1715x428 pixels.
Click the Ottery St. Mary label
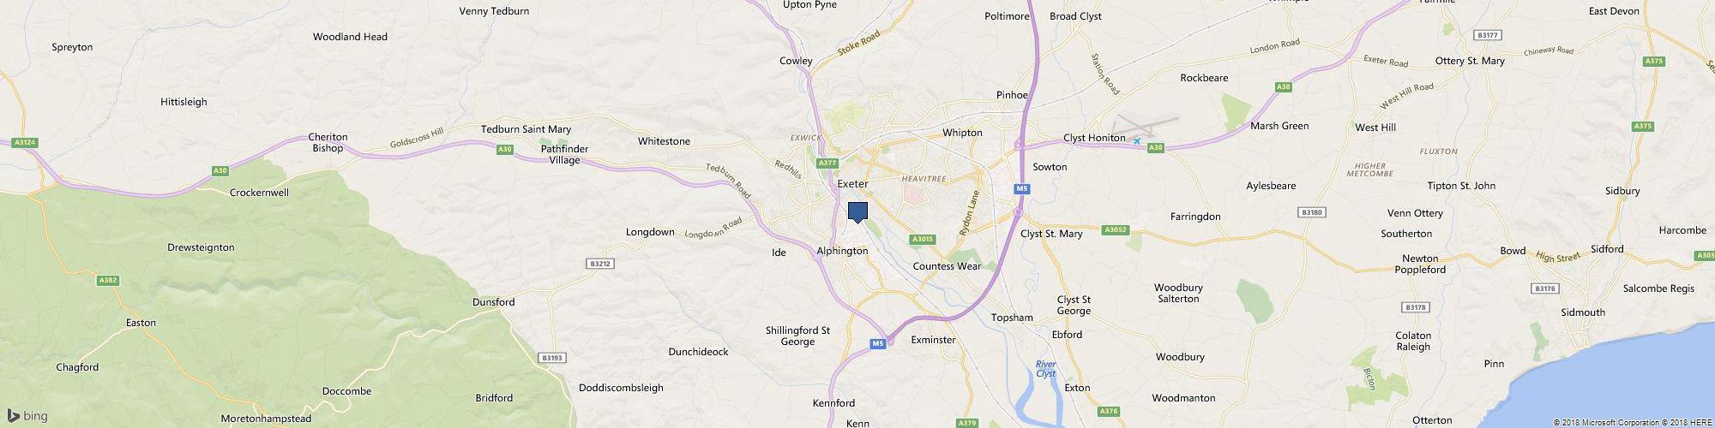(x=1470, y=62)
